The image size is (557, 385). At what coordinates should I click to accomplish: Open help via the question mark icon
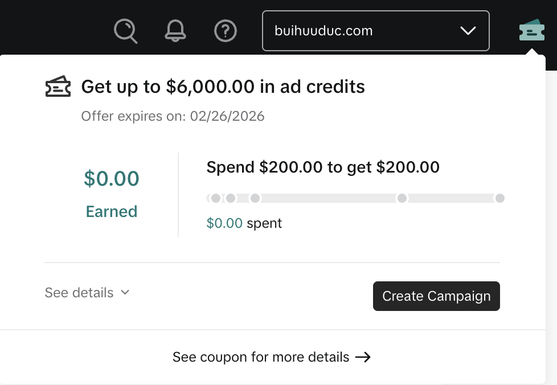226,31
